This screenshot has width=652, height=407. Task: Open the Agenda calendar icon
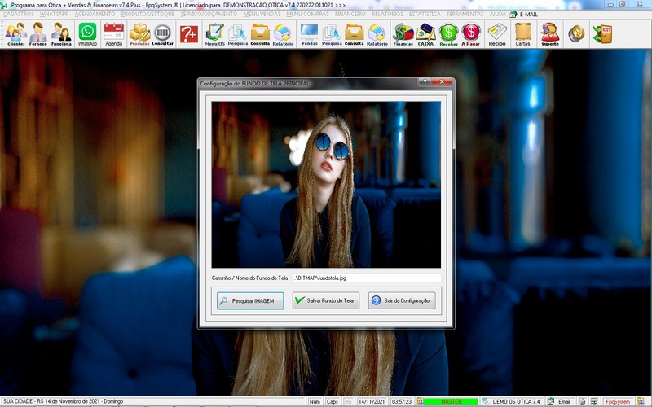114,33
